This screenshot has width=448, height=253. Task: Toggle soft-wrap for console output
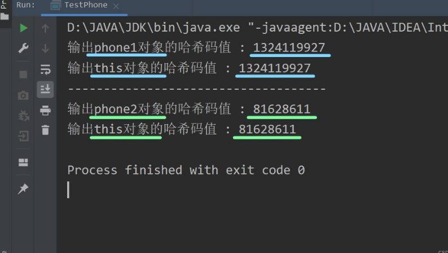(46, 69)
